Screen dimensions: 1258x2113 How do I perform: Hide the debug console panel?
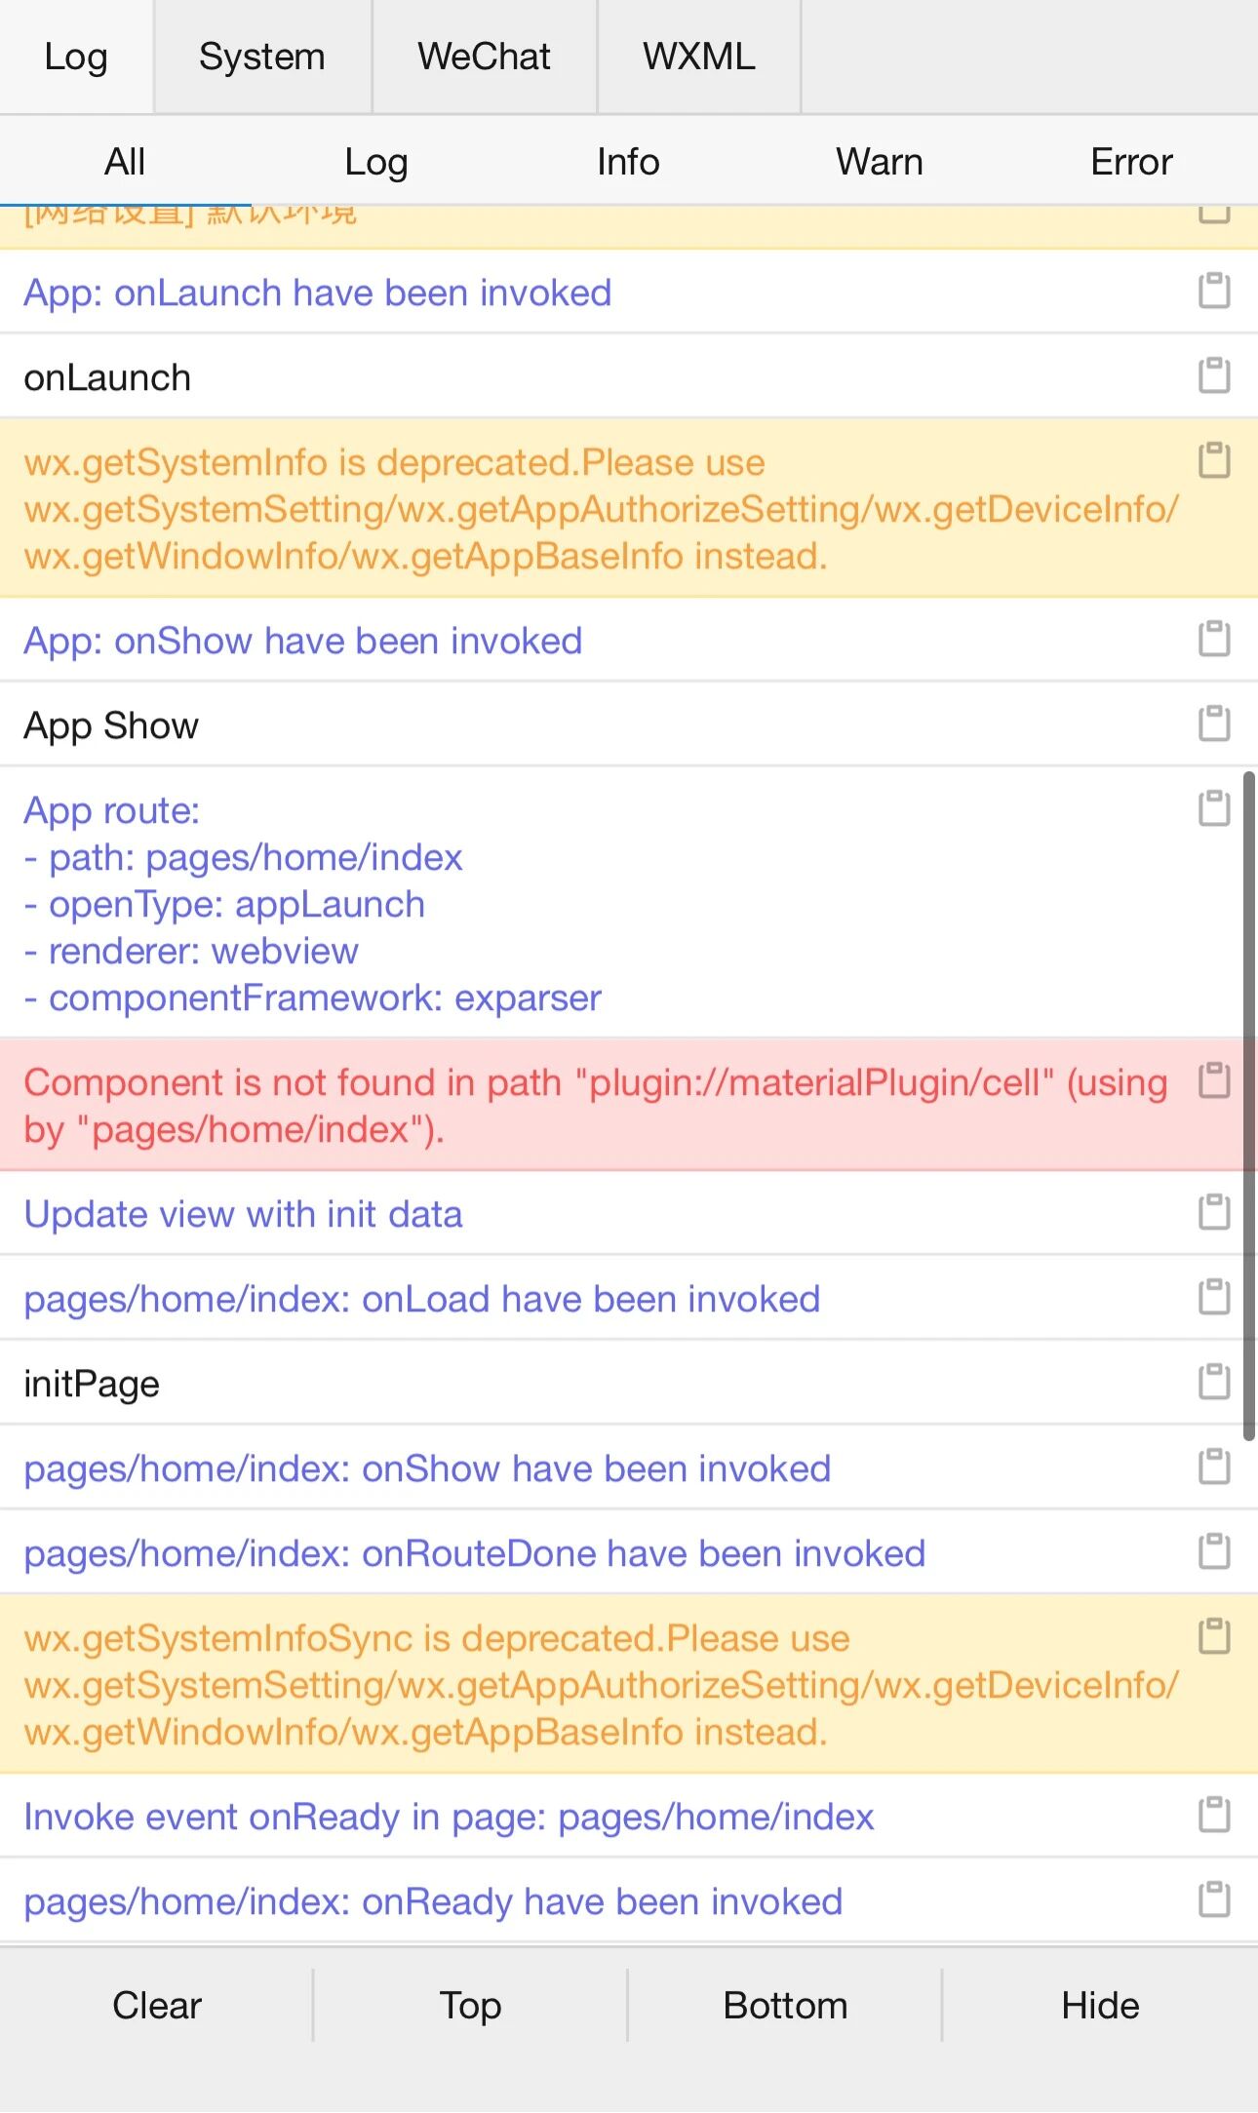pyautogui.click(x=1100, y=2006)
